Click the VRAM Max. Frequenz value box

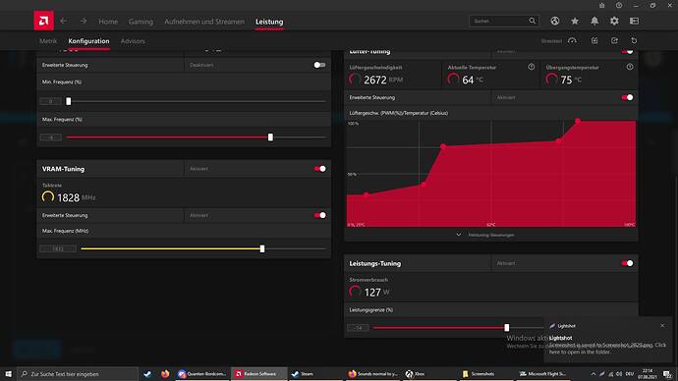pos(58,248)
